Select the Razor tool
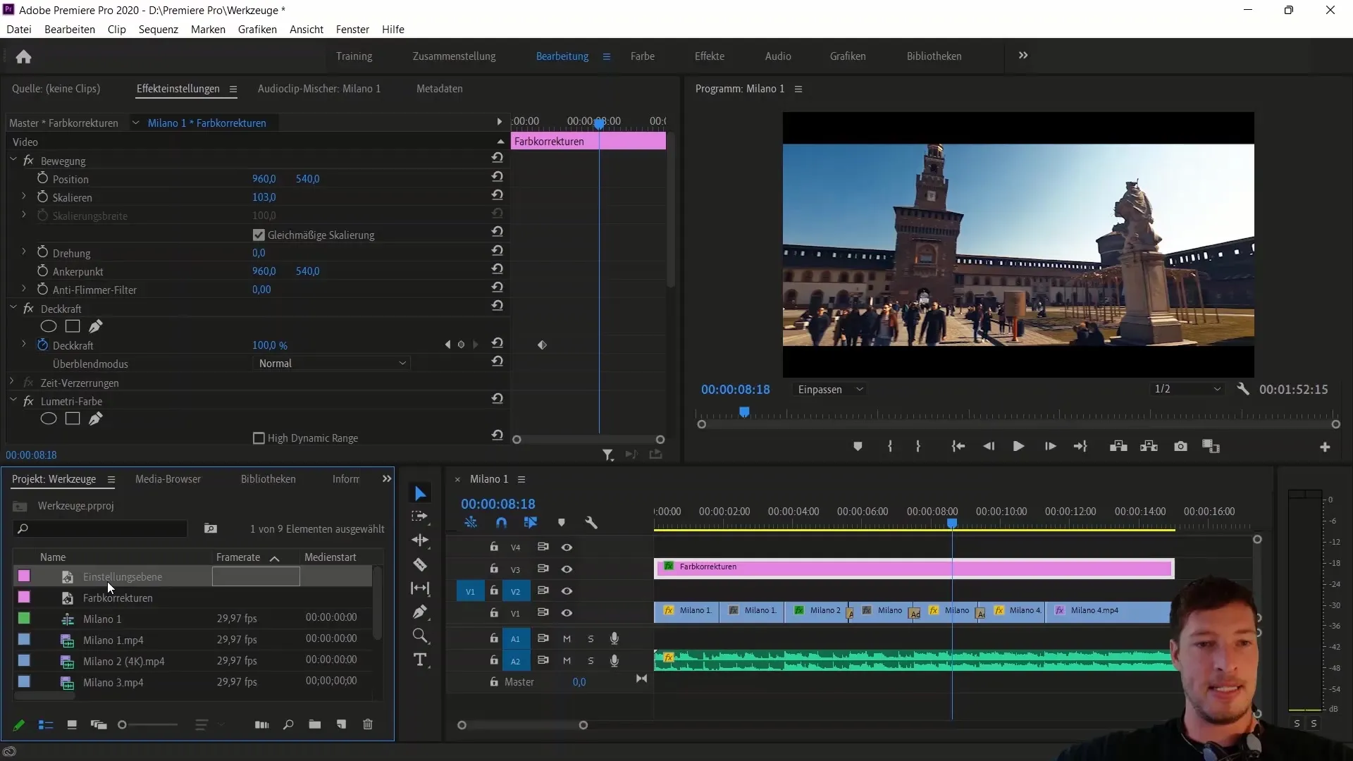Image resolution: width=1353 pixels, height=761 pixels. [420, 564]
